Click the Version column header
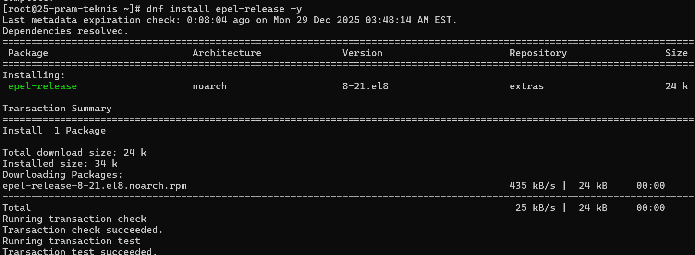This screenshot has height=255, width=695. [x=362, y=53]
